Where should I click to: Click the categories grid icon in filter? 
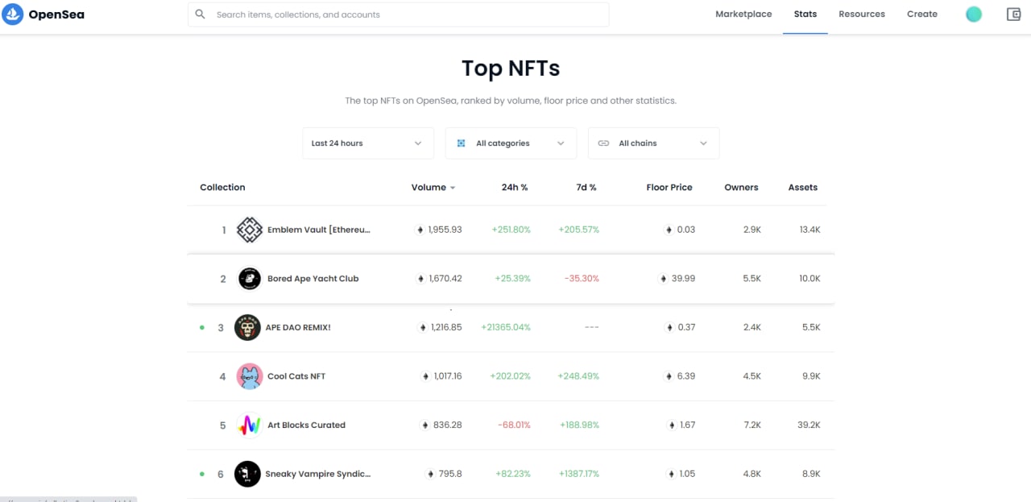click(462, 143)
